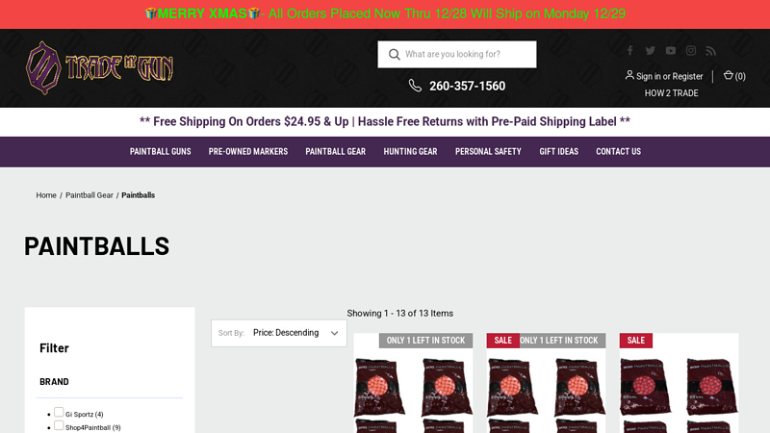The height and width of the screenshot is (433, 770).
Task: Click the Home breadcrumb link
Action: [x=46, y=195]
